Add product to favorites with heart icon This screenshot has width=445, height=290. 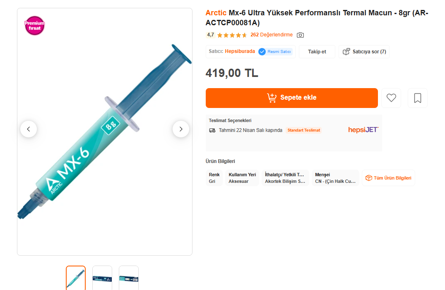click(x=391, y=98)
